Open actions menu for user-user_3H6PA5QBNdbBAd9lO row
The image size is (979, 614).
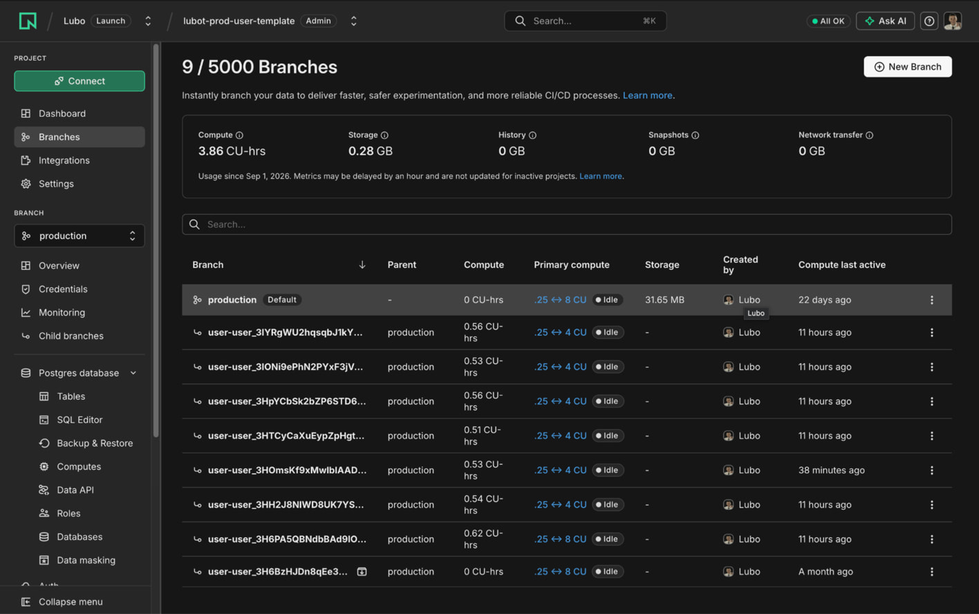931,539
